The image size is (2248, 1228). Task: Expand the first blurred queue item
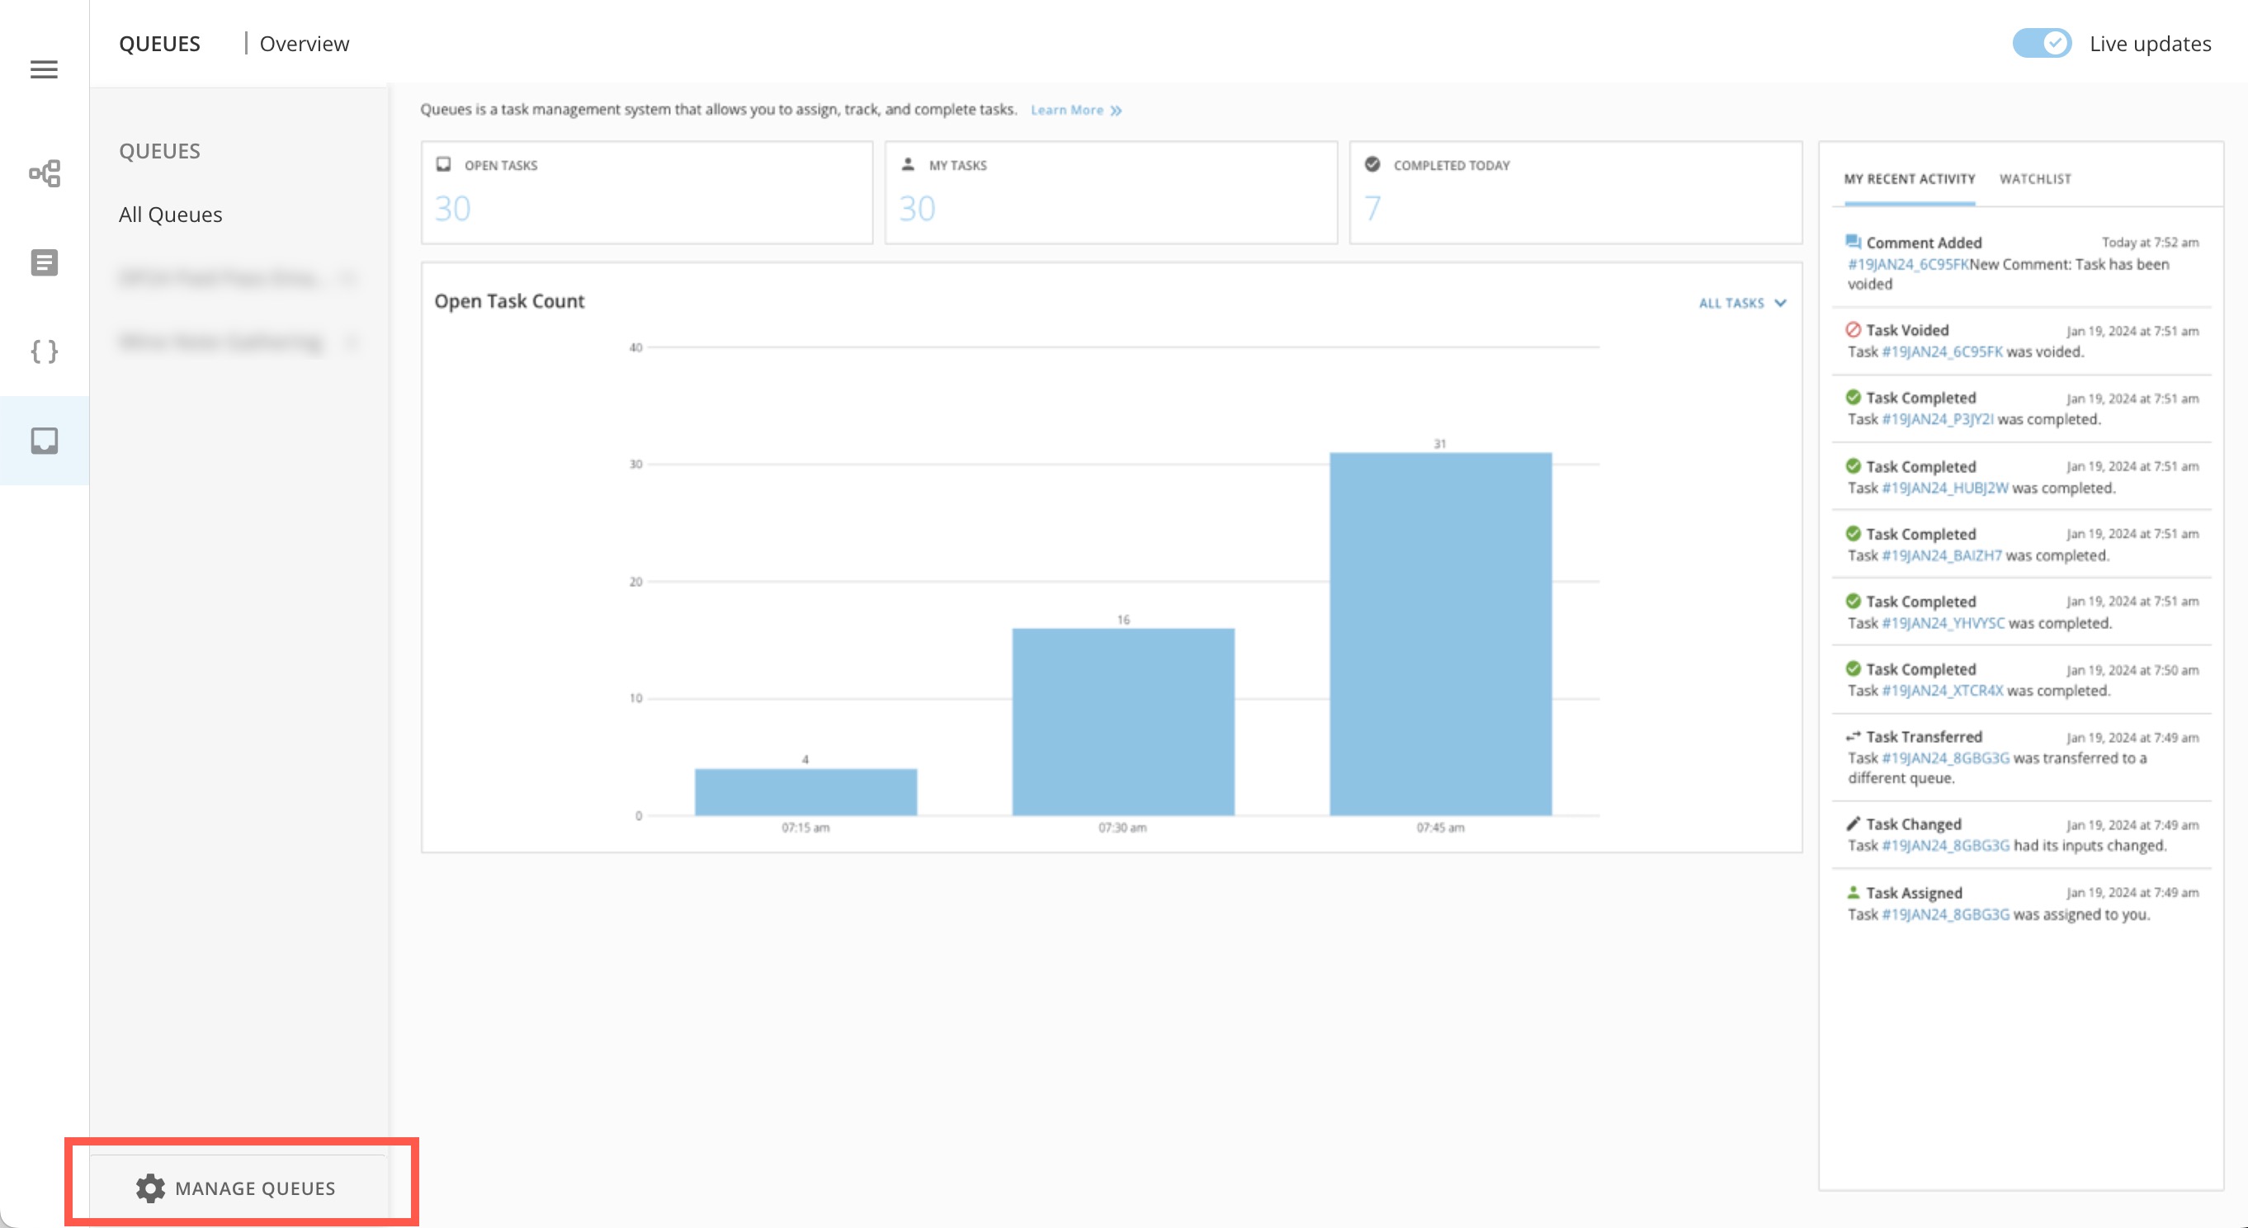tap(349, 278)
